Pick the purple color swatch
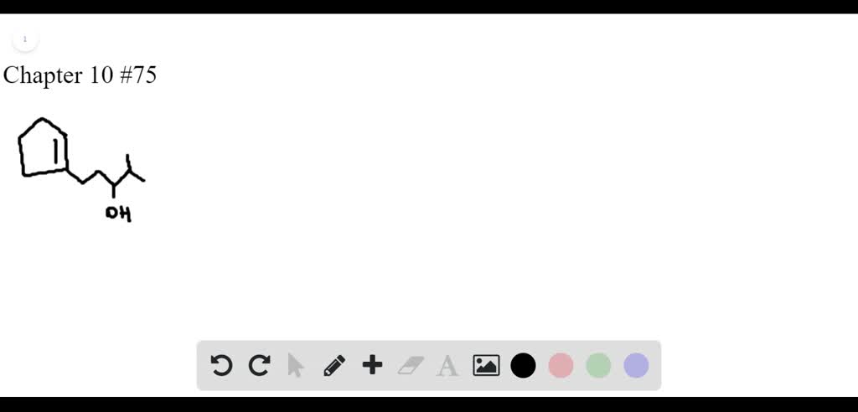This screenshot has width=858, height=412. coord(637,365)
